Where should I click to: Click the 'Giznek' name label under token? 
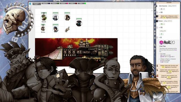coord(44,22)
